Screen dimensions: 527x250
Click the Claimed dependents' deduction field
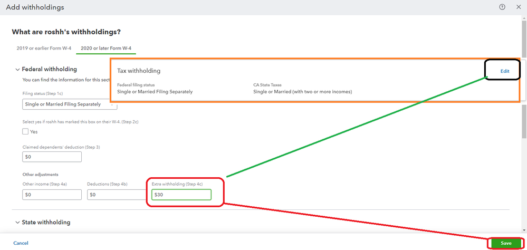coord(52,157)
